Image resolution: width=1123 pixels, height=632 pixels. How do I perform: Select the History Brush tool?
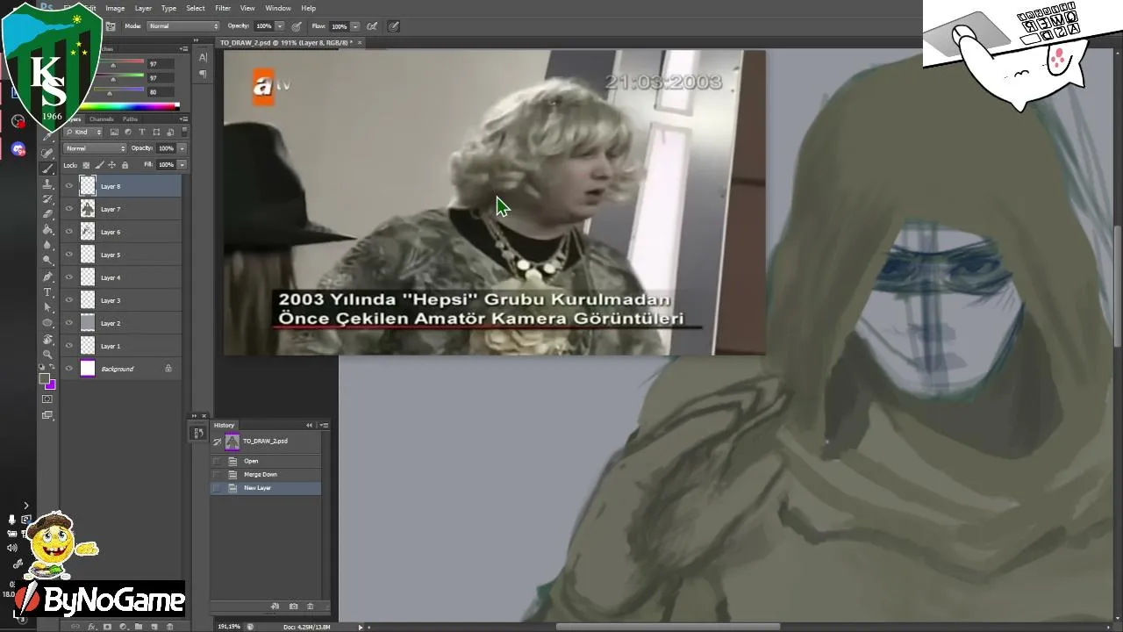click(x=47, y=199)
